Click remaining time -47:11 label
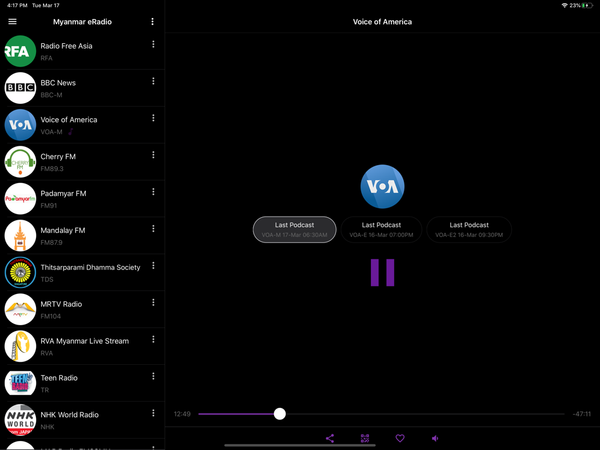 (x=581, y=413)
